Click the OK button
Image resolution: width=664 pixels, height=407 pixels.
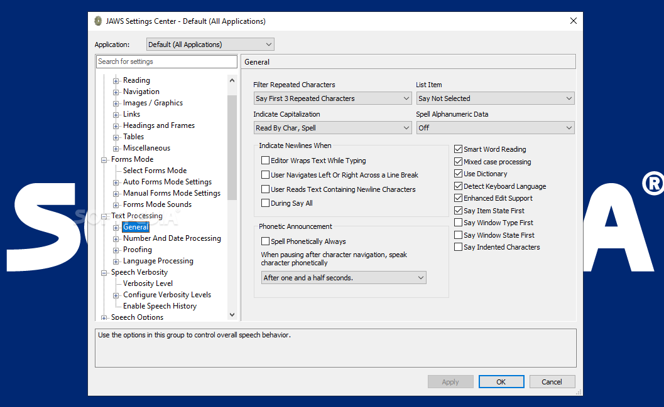click(x=501, y=382)
